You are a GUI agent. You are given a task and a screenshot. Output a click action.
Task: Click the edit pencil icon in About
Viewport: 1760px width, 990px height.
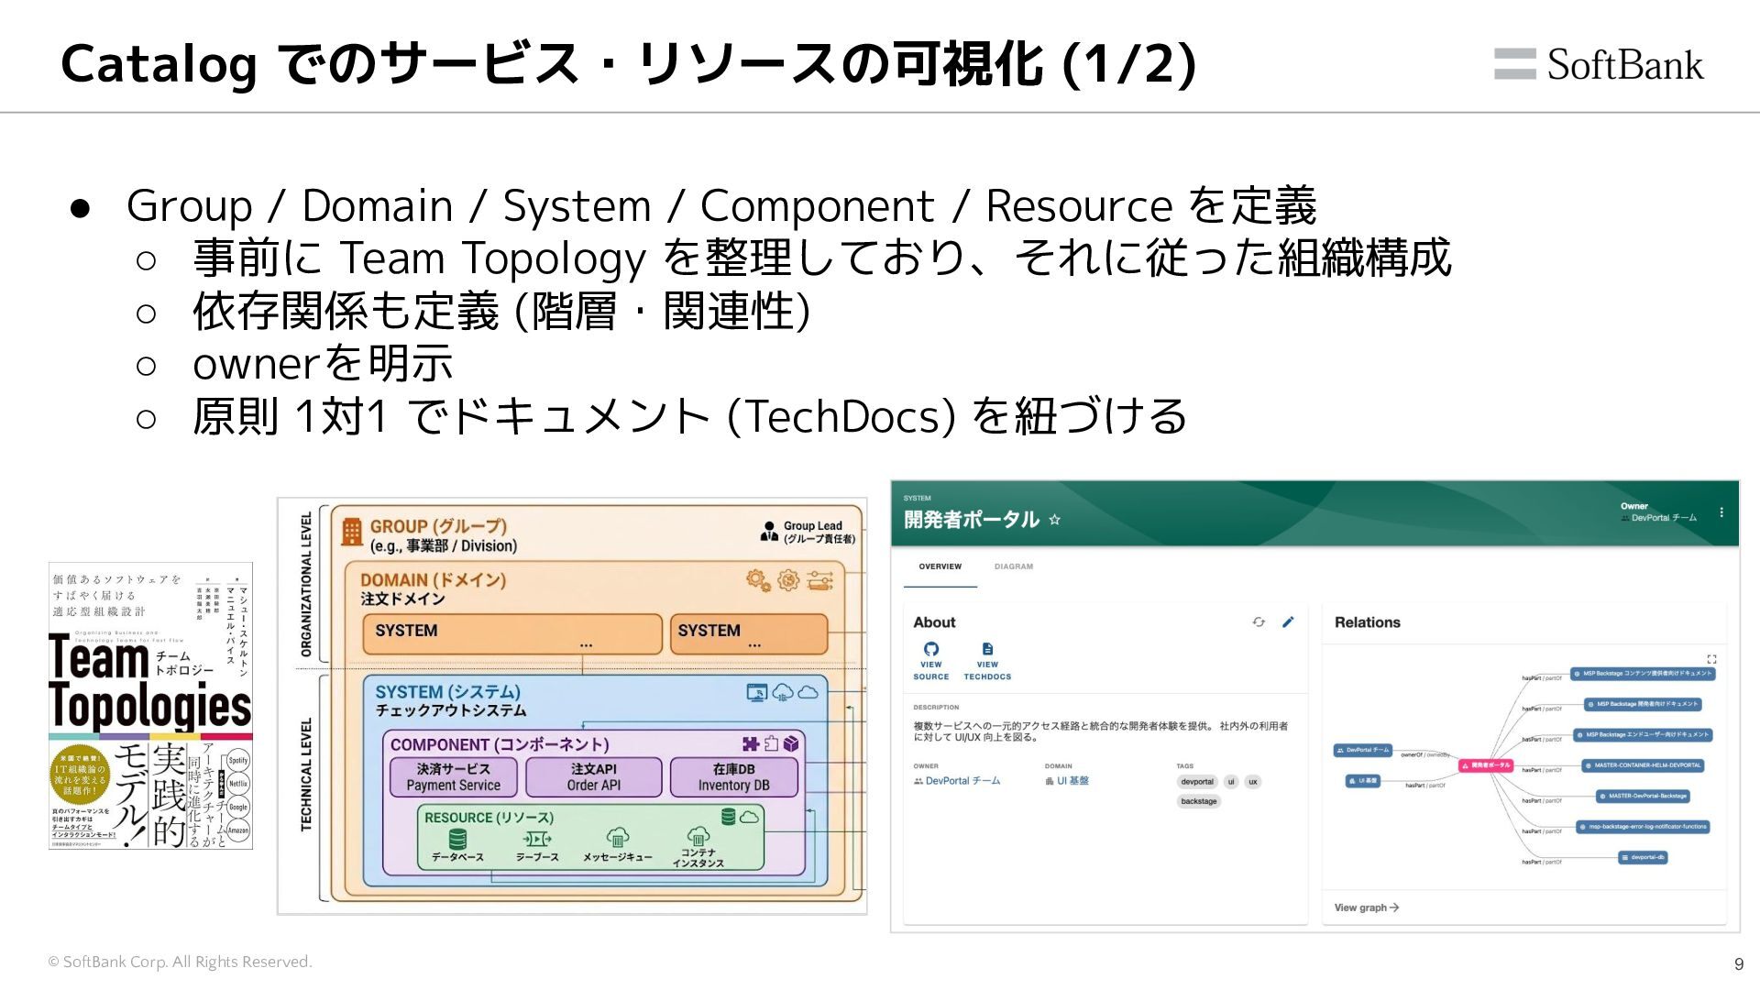[x=1288, y=622]
